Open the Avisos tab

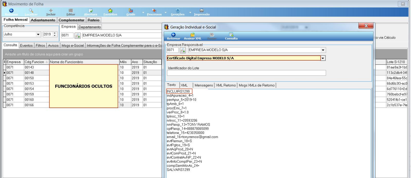[x=53, y=45]
